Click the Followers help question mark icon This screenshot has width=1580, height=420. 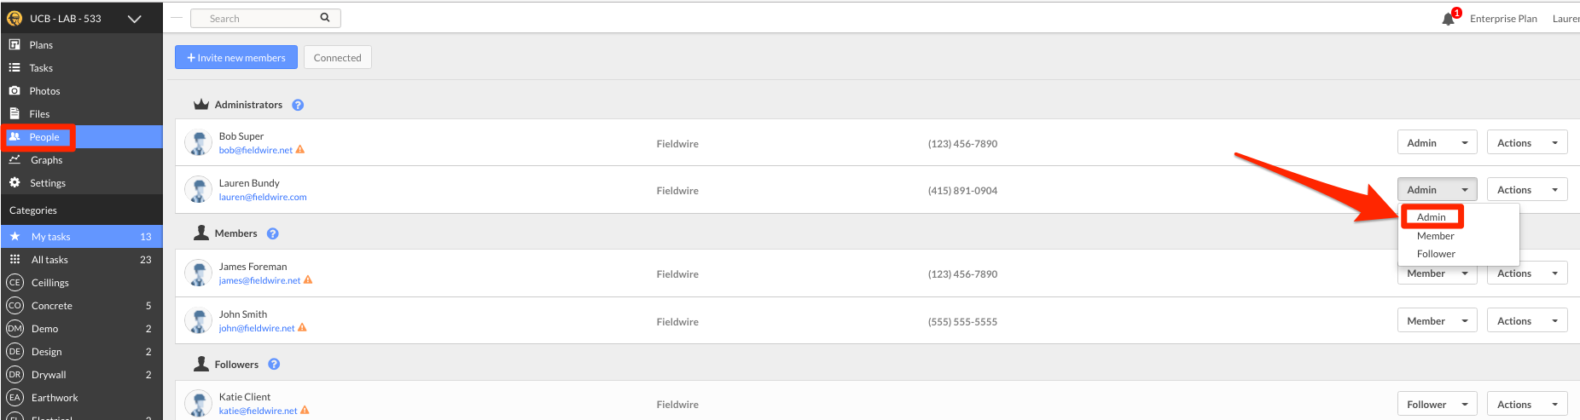pyautogui.click(x=274, y=364)
